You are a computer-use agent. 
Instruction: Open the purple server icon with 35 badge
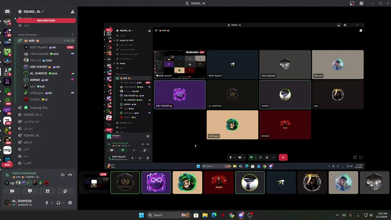click(7, 111)
